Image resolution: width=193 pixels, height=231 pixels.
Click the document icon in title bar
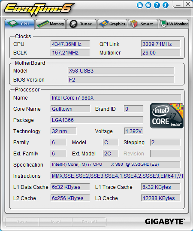coord(140,5)
